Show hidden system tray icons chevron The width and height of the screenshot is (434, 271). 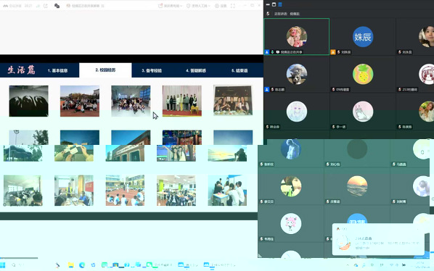(x=348, y=265)
